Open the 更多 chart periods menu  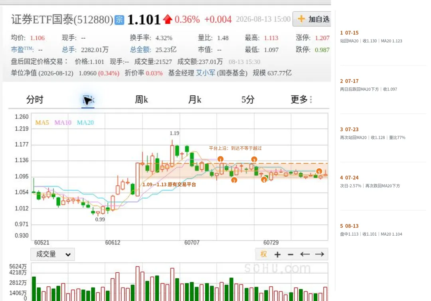tap(301, 99)
